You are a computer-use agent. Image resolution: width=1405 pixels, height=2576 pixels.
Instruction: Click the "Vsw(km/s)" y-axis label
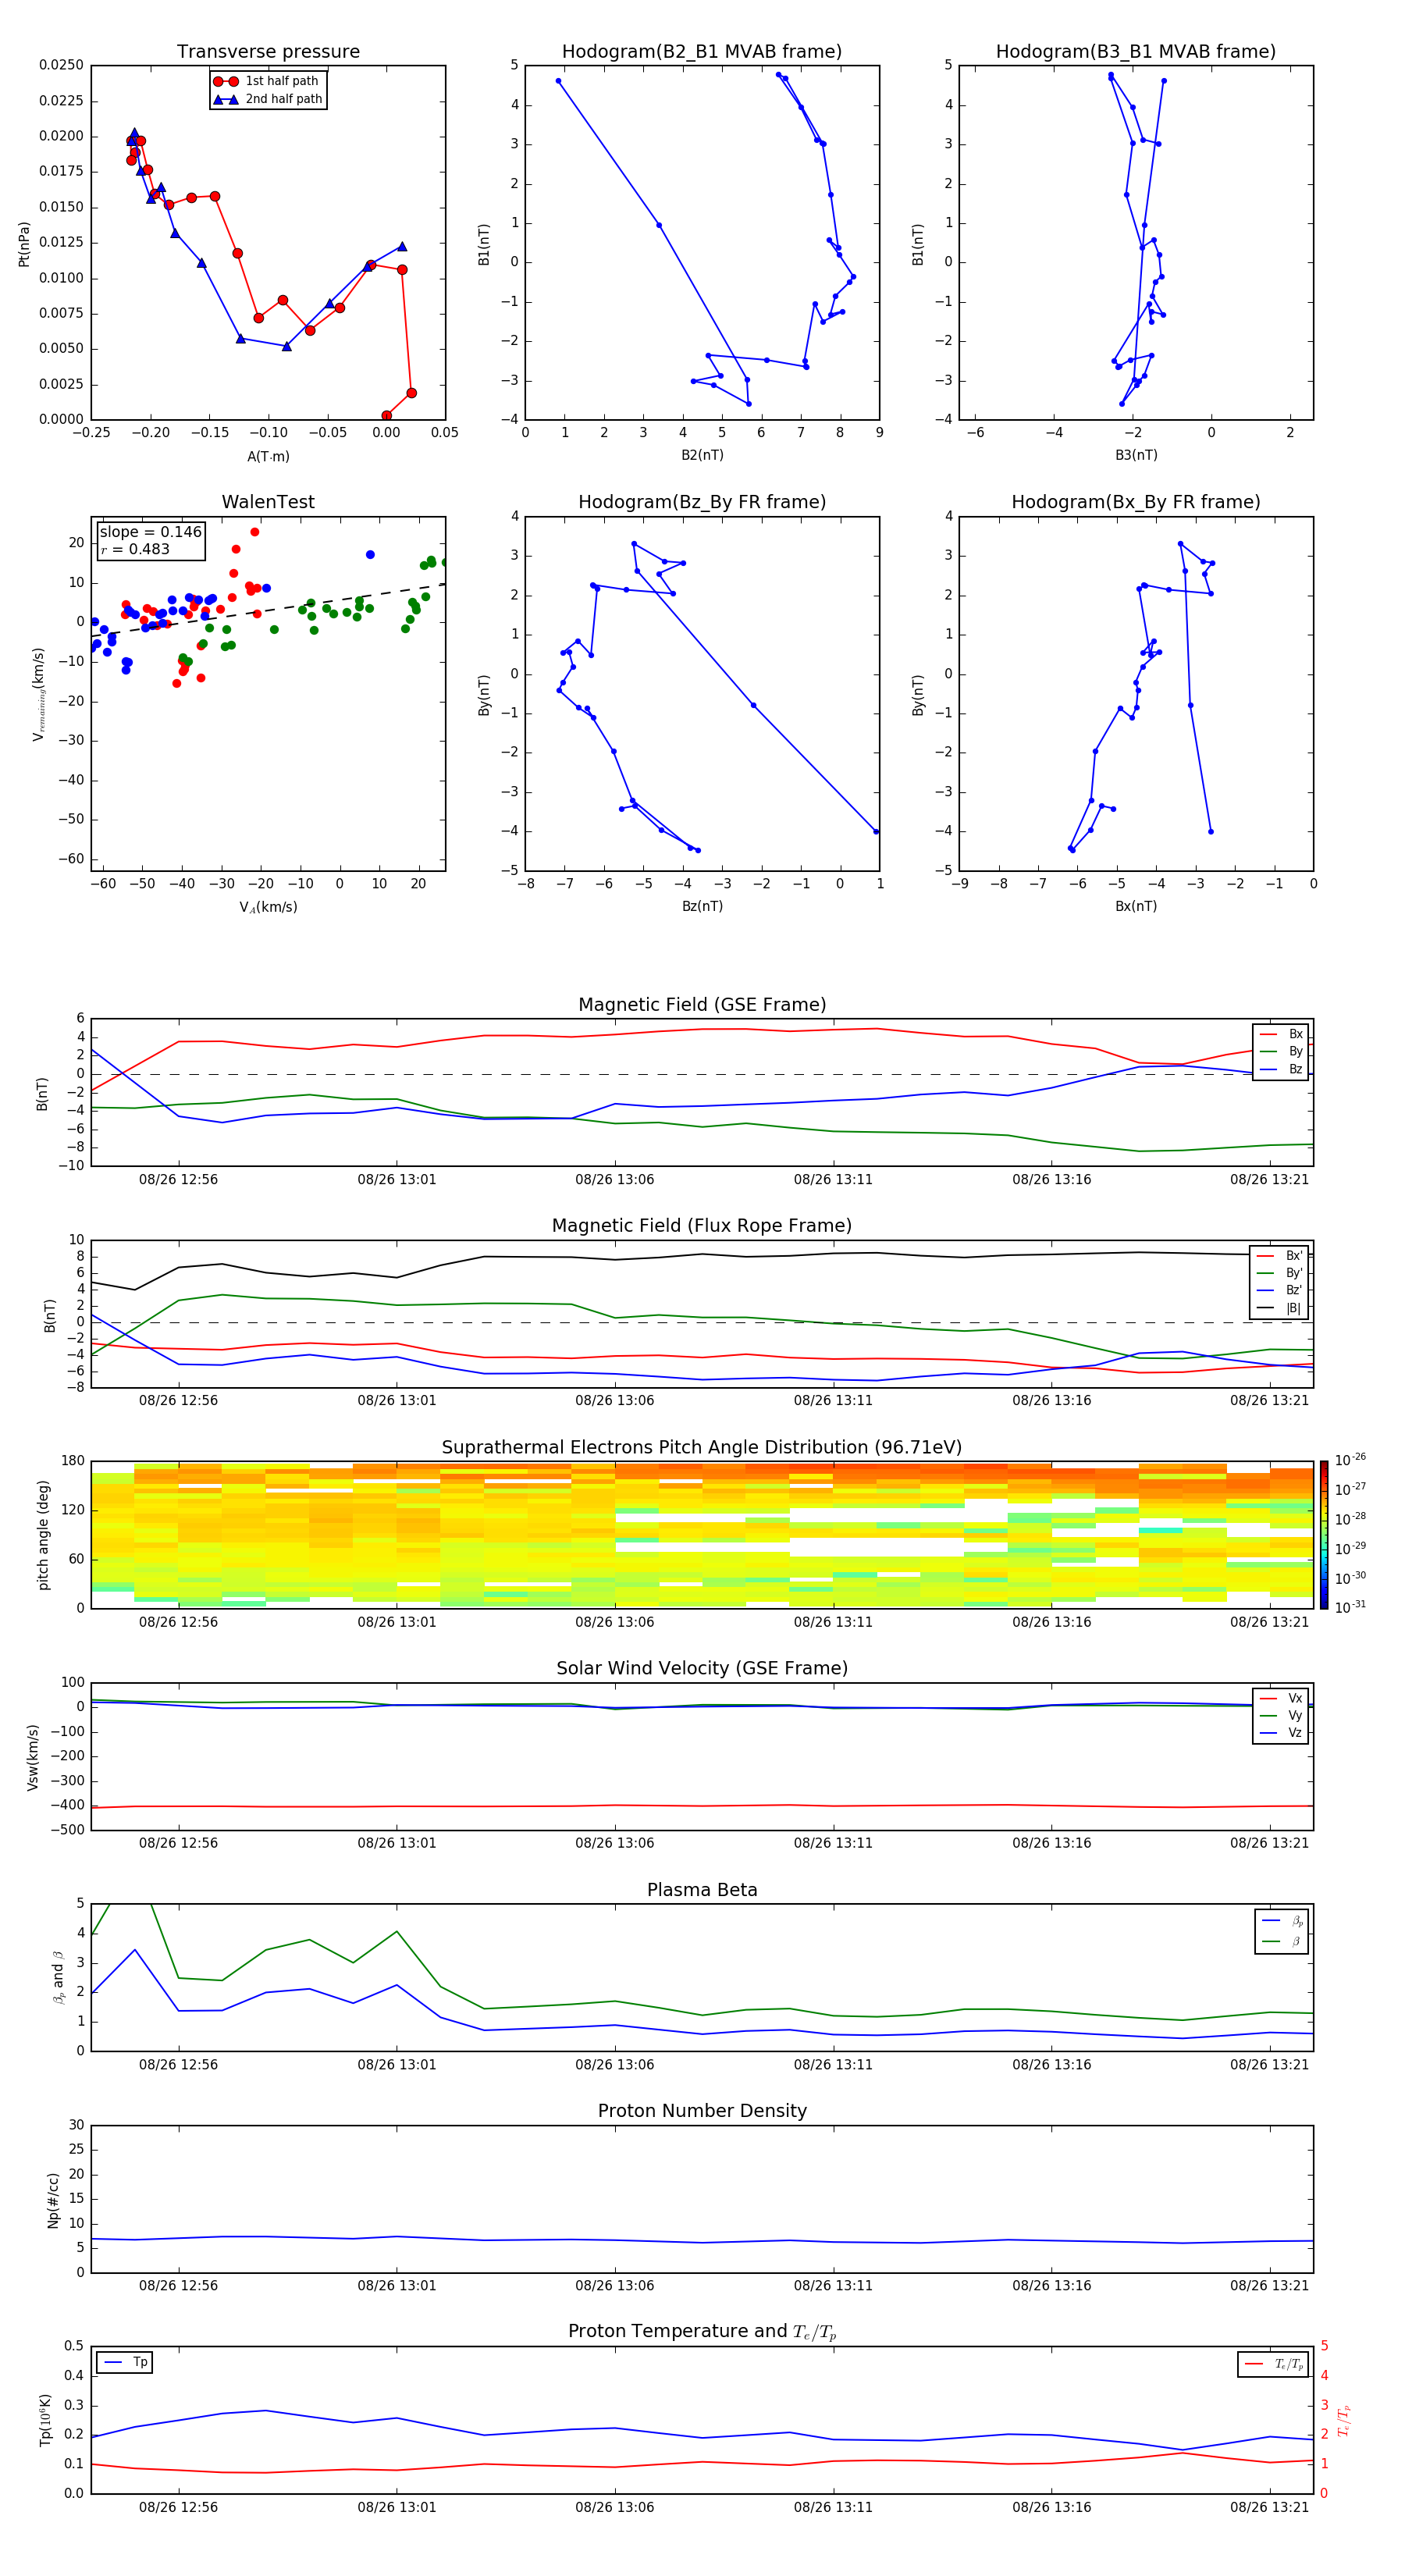pyautogui.click(x=33, y=1757)
